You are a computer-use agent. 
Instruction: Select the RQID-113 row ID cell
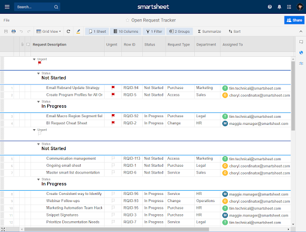(132, 158)
